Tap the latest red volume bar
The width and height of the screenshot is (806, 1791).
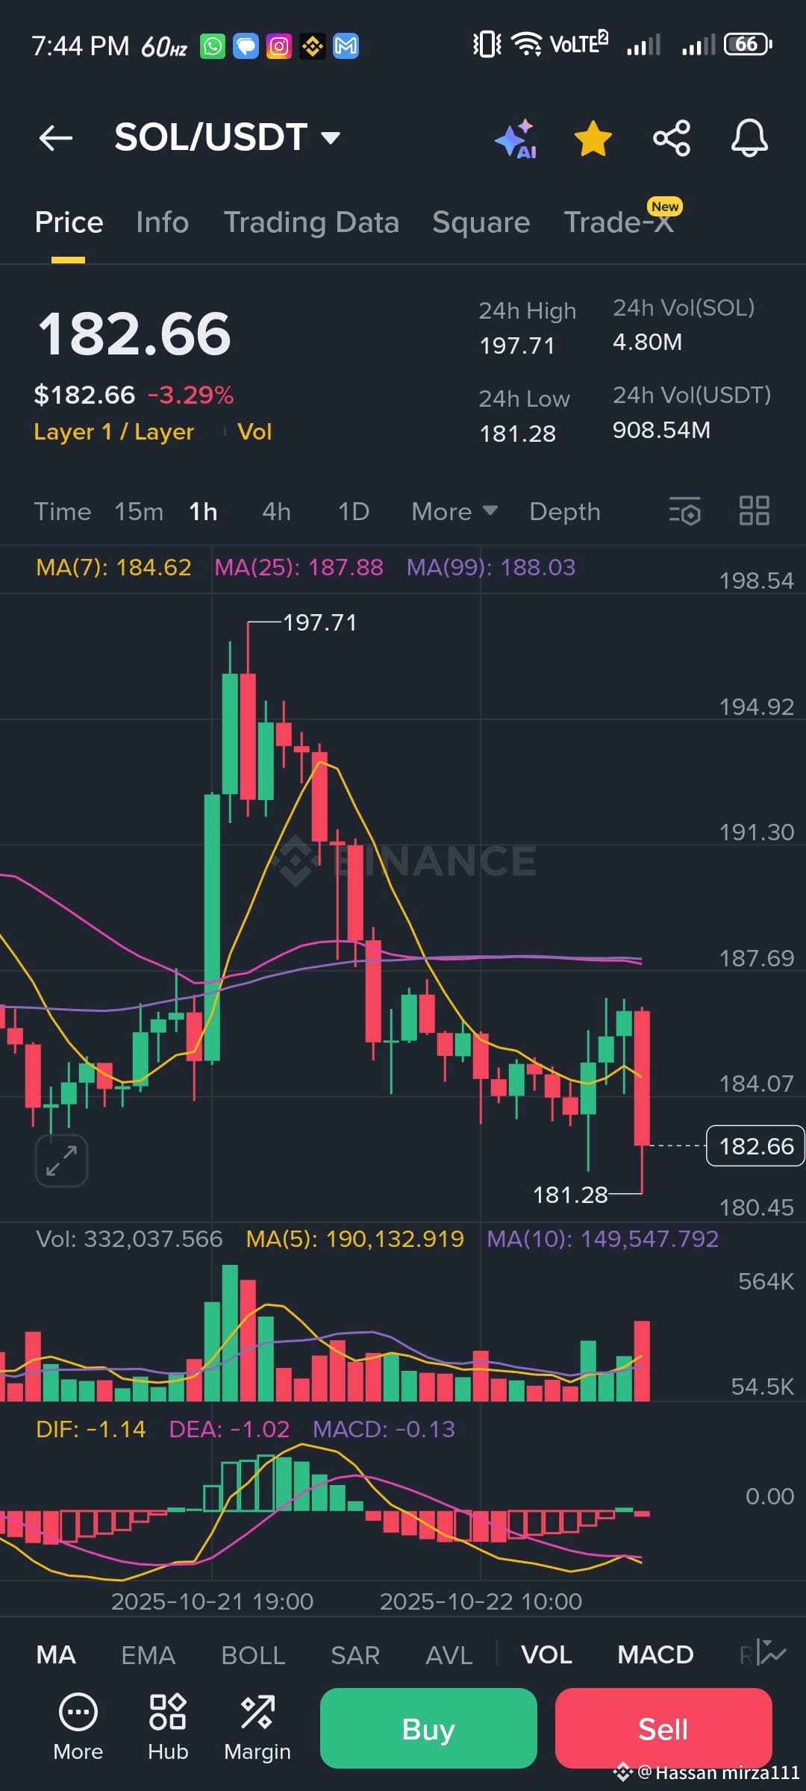642,1360
